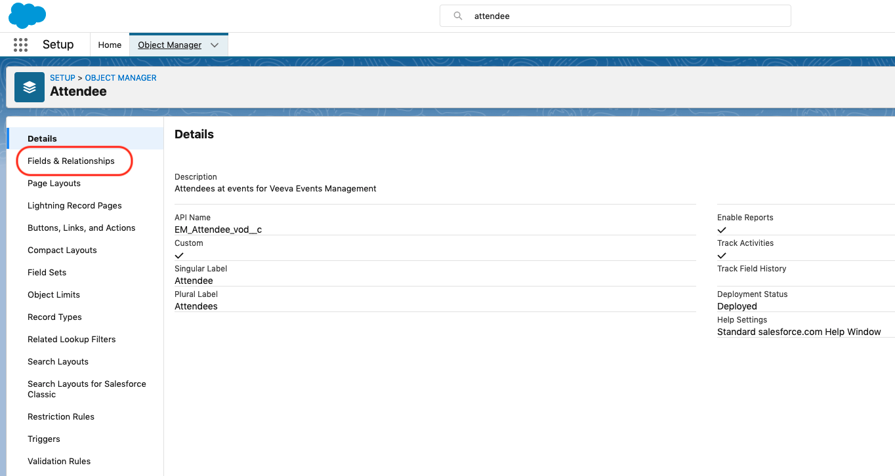Go to Search Layouts
This screenshot has width=895, height=476.
(58, 361)
